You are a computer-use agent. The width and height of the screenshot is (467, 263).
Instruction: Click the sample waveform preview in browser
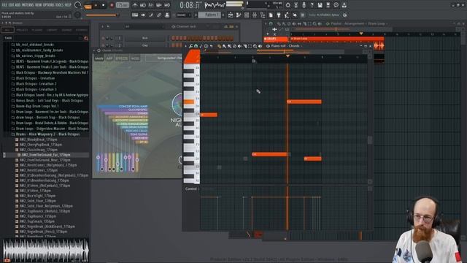pyautogui.click(x=45, y=250)
